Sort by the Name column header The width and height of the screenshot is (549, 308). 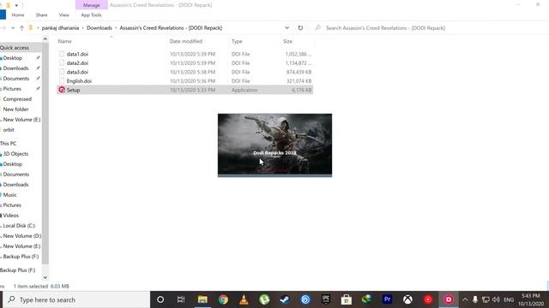click(x=64, y=41)
